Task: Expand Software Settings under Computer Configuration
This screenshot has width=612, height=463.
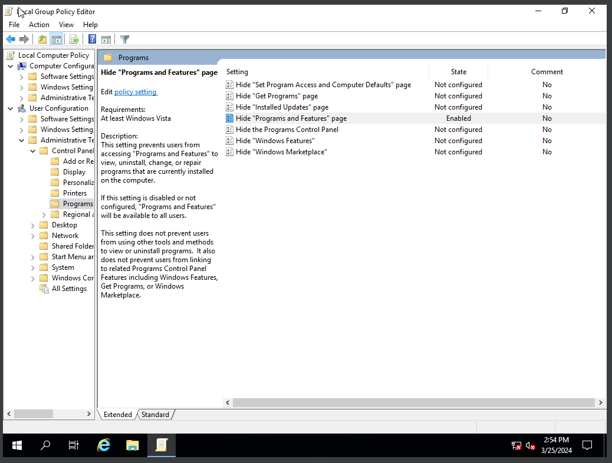Action: click(x=21, y=77)
